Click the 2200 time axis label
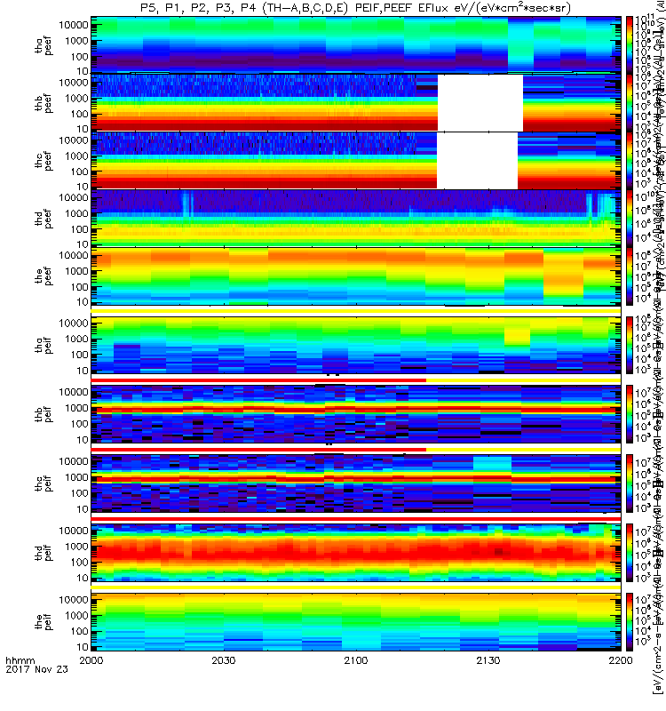The height and width of the screenshot is (711, 666). click(620, 660)
